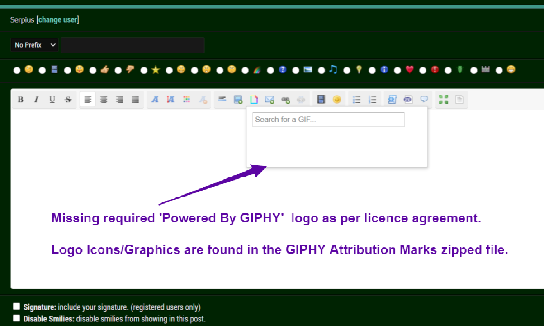Open the font size picker
The width and height of the screenshot is (544, 326).
click(170, 100)
